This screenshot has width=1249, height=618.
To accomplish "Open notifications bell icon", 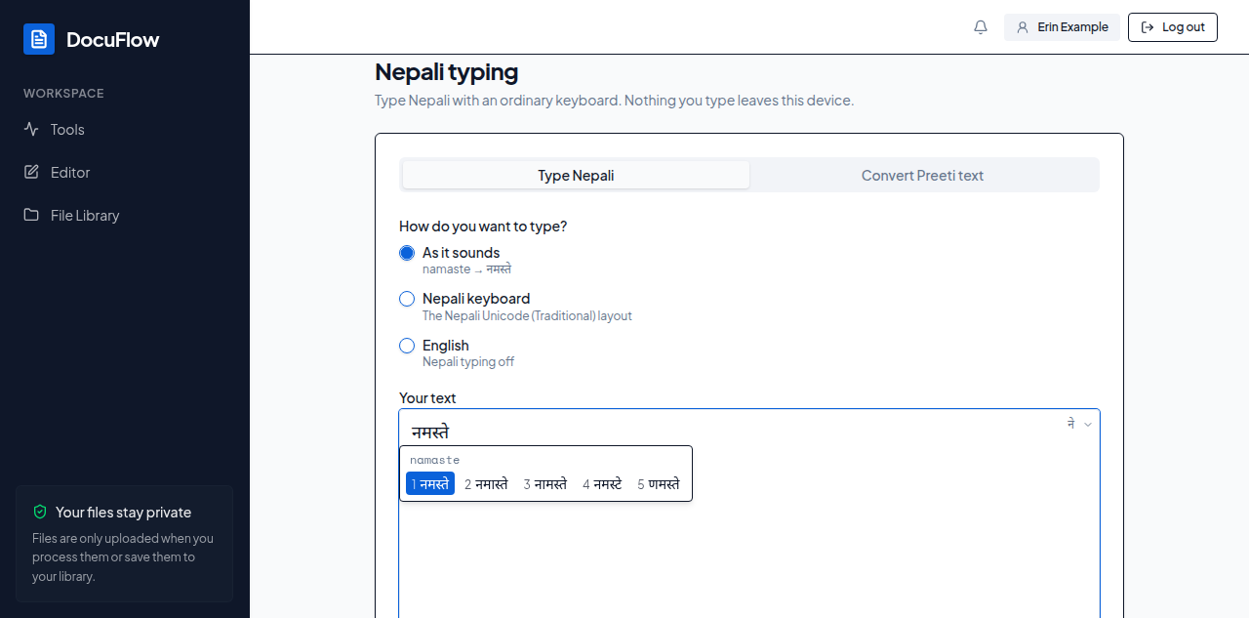I will point(981,27).
